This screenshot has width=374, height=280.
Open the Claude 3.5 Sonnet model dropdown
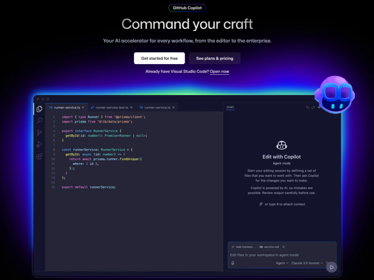pyautogui.click(x=307, y=263)
